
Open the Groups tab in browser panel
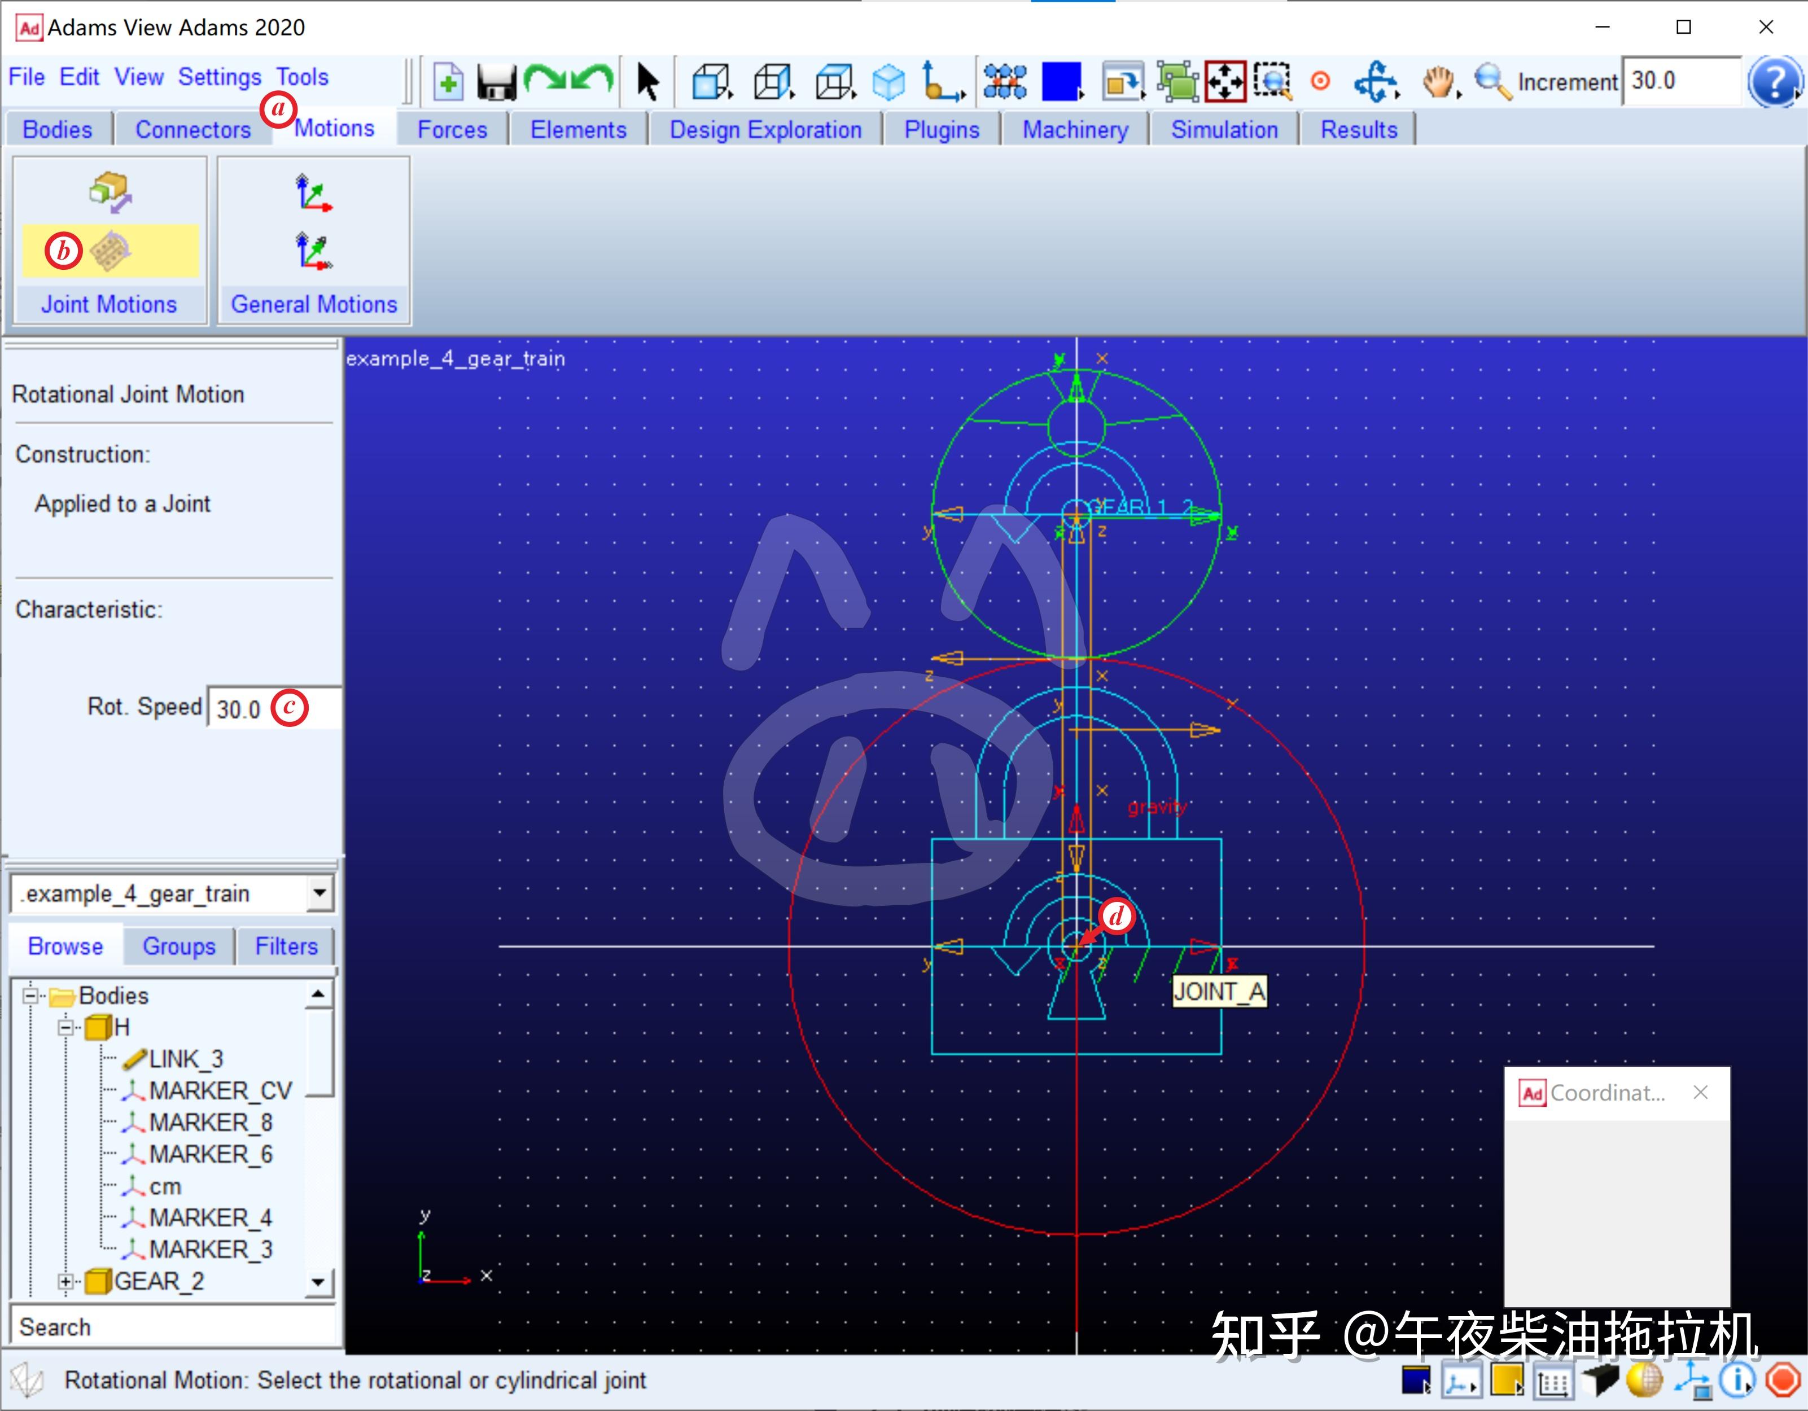click(179, 946)
